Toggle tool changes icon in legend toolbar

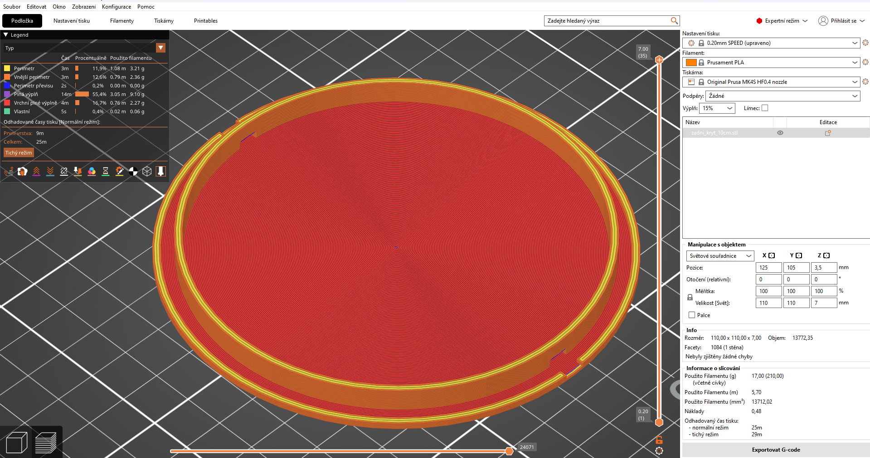click(x=78, y=171)
